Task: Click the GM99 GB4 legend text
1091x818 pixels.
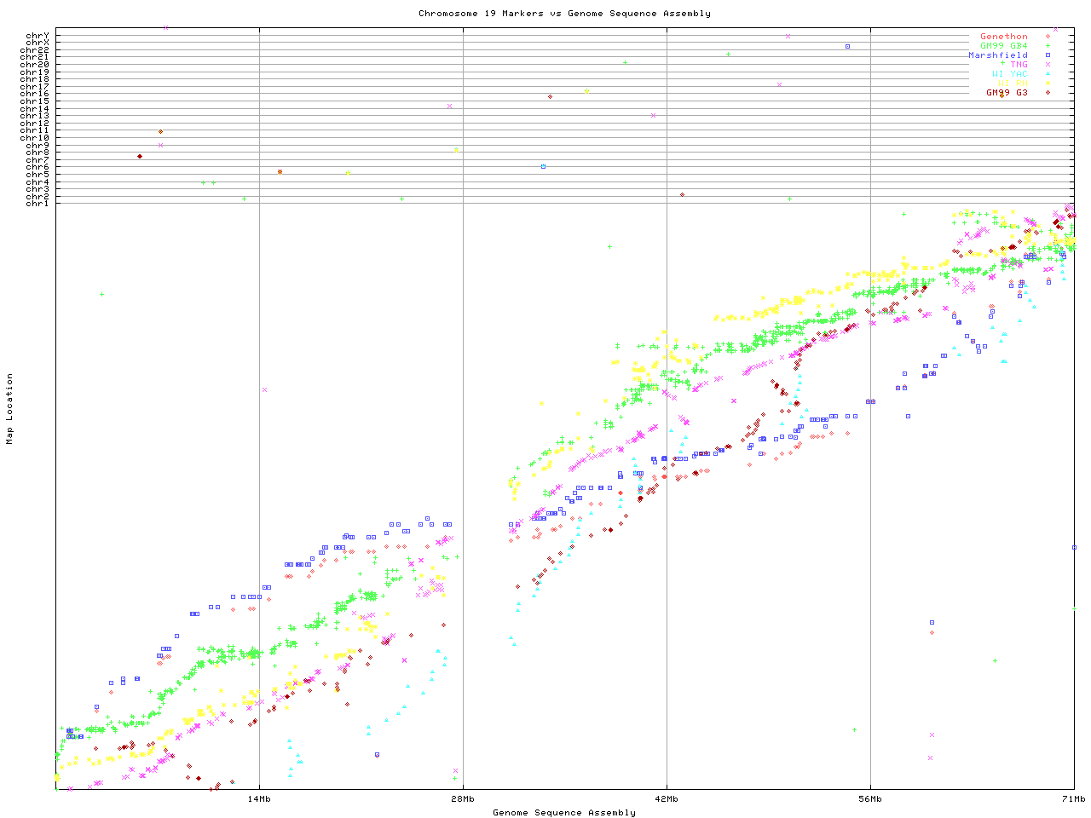Action: (x=1003, y=46)
